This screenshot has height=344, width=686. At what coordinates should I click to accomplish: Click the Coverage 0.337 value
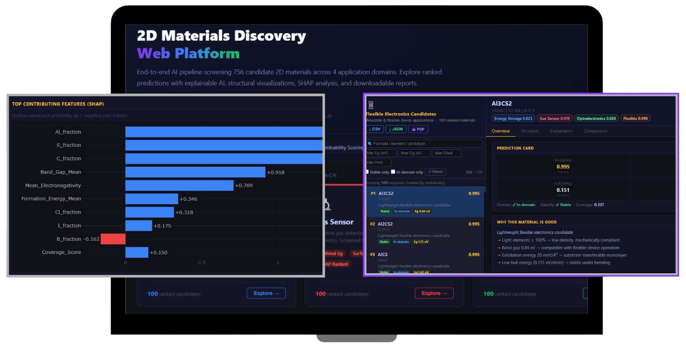pos(599,205)
